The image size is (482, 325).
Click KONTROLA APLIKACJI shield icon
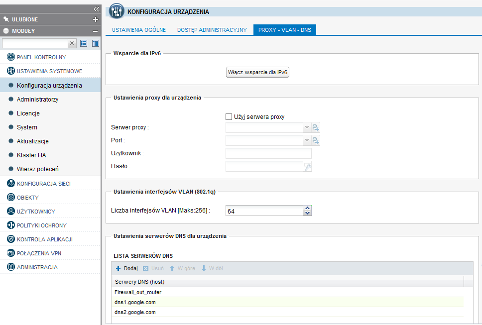click(11, 239)
